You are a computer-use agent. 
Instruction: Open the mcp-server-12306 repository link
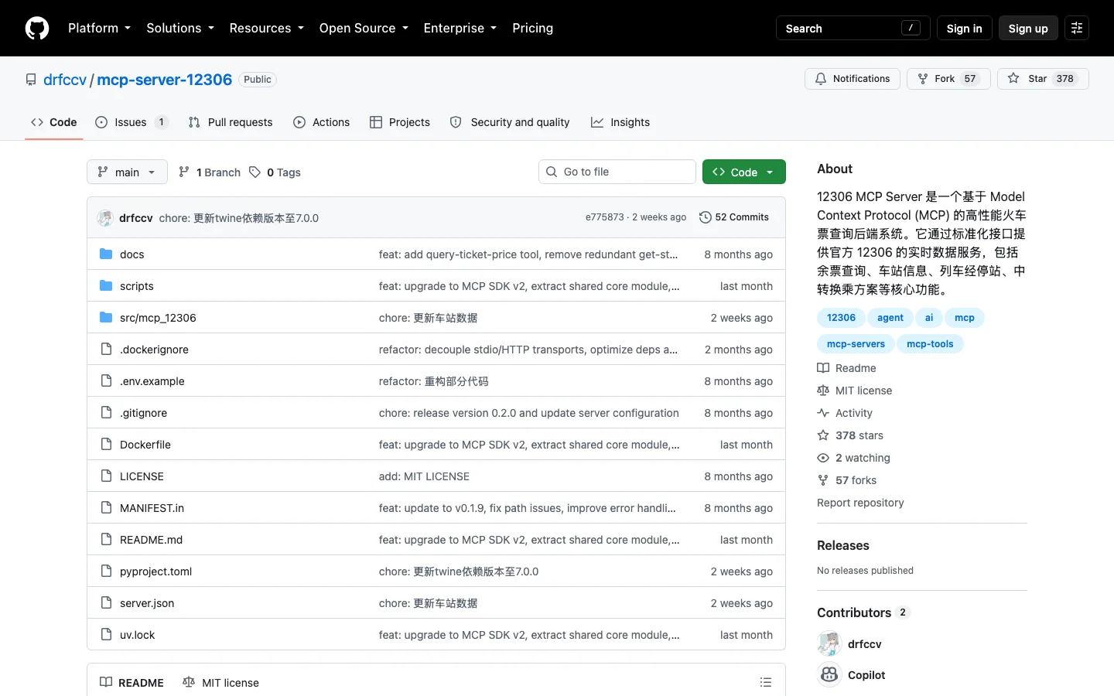[x=165, y=80]
